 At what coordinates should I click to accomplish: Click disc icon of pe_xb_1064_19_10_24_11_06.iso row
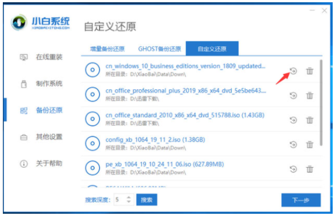92,168
